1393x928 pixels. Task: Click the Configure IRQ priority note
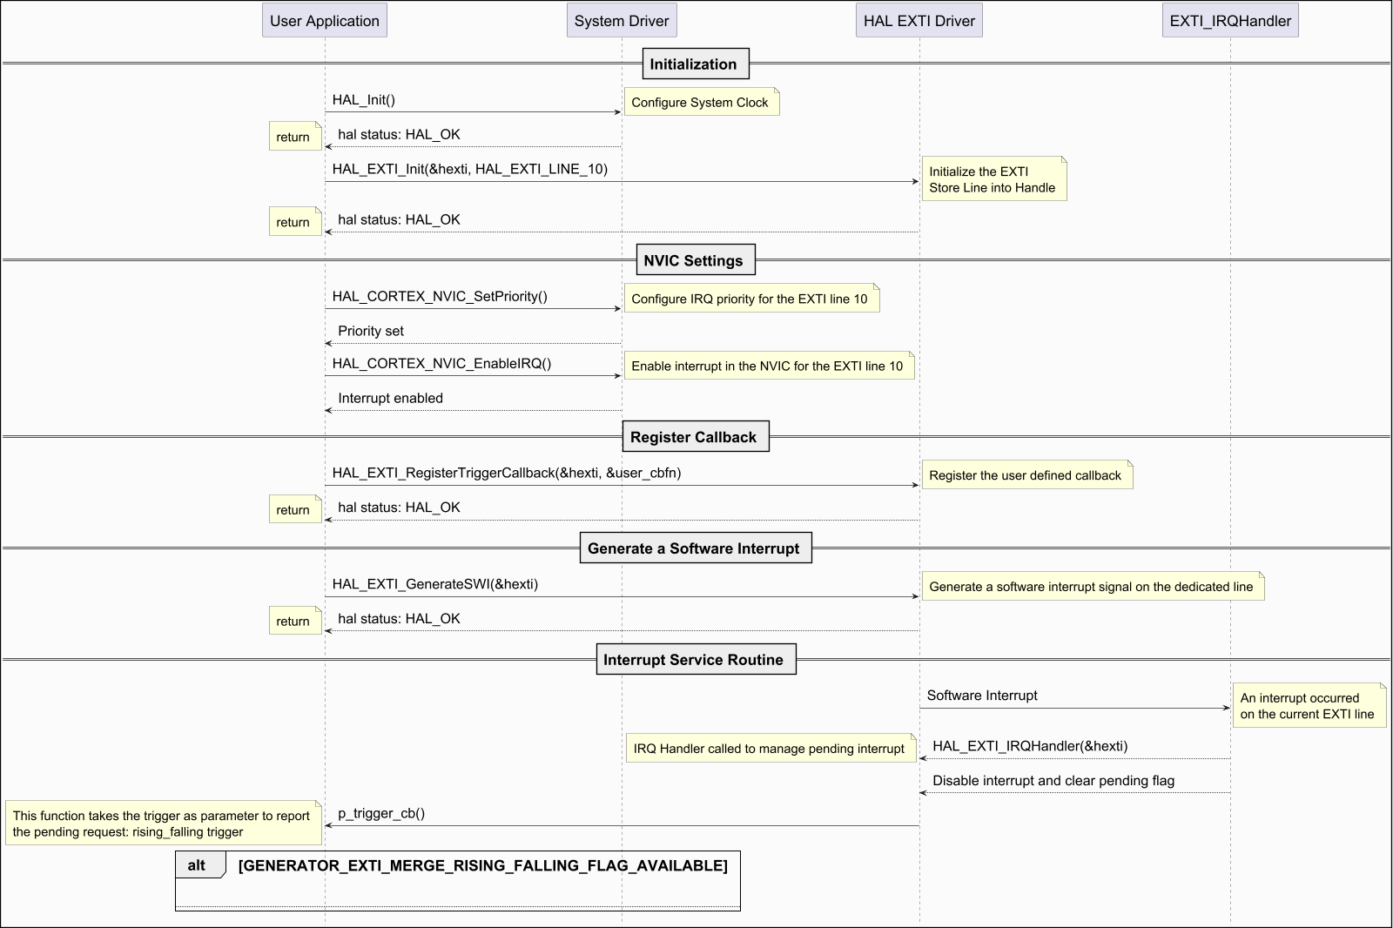[x=751, y=299]
